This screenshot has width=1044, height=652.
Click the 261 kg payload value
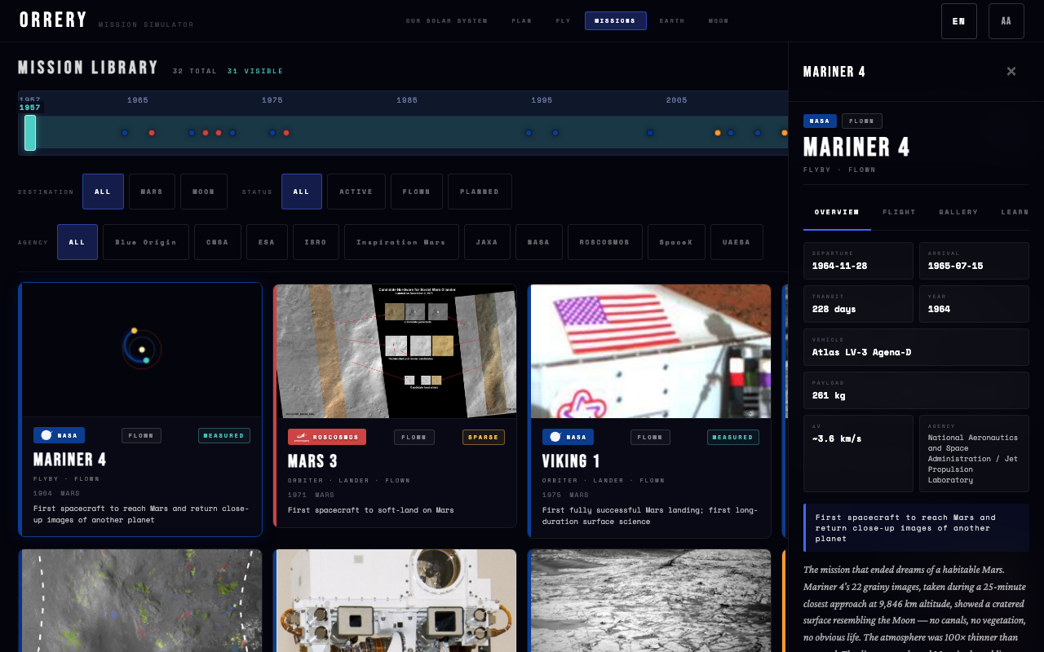point(829,395)
